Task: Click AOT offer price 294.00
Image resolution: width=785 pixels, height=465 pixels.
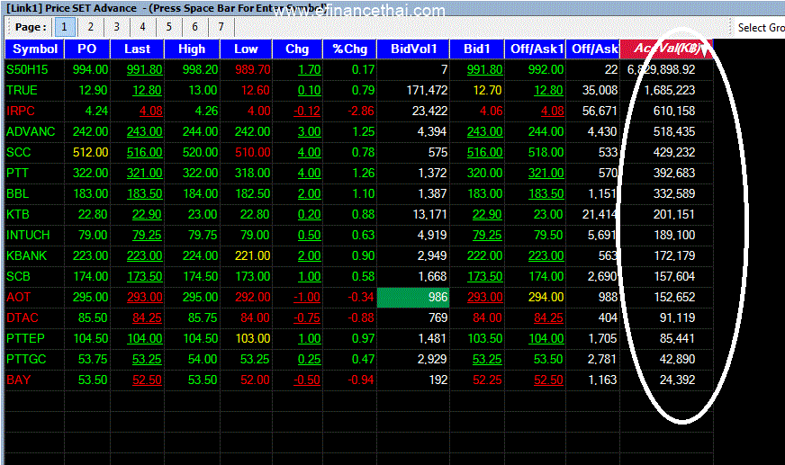Action: point(546,297)
